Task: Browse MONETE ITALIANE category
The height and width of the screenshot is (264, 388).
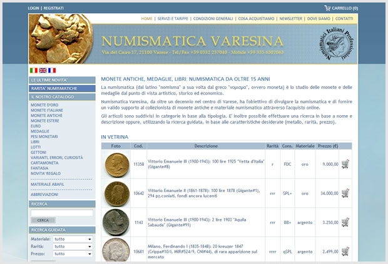Action: click(47, 110)
